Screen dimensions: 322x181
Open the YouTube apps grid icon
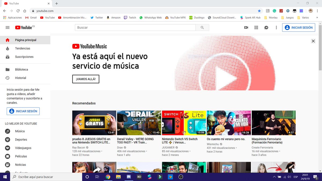(256, 27)
